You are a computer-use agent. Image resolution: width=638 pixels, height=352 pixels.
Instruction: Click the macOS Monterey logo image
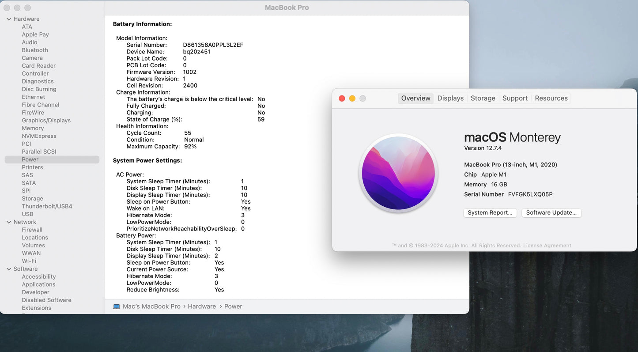coord(398,173)
